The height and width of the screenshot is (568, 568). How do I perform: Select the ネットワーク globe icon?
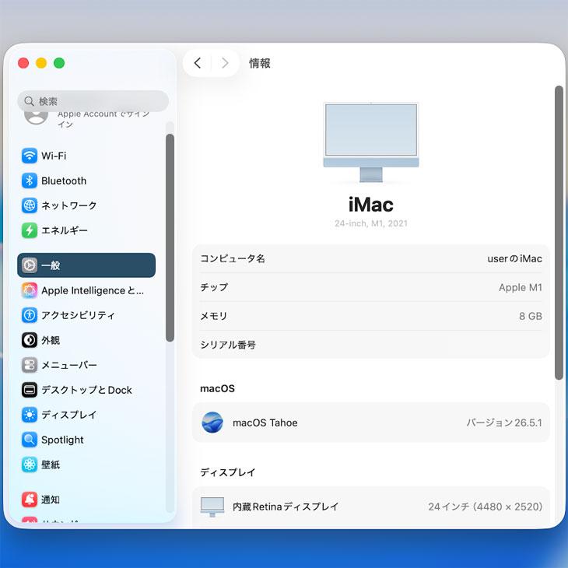click(30, 205)
